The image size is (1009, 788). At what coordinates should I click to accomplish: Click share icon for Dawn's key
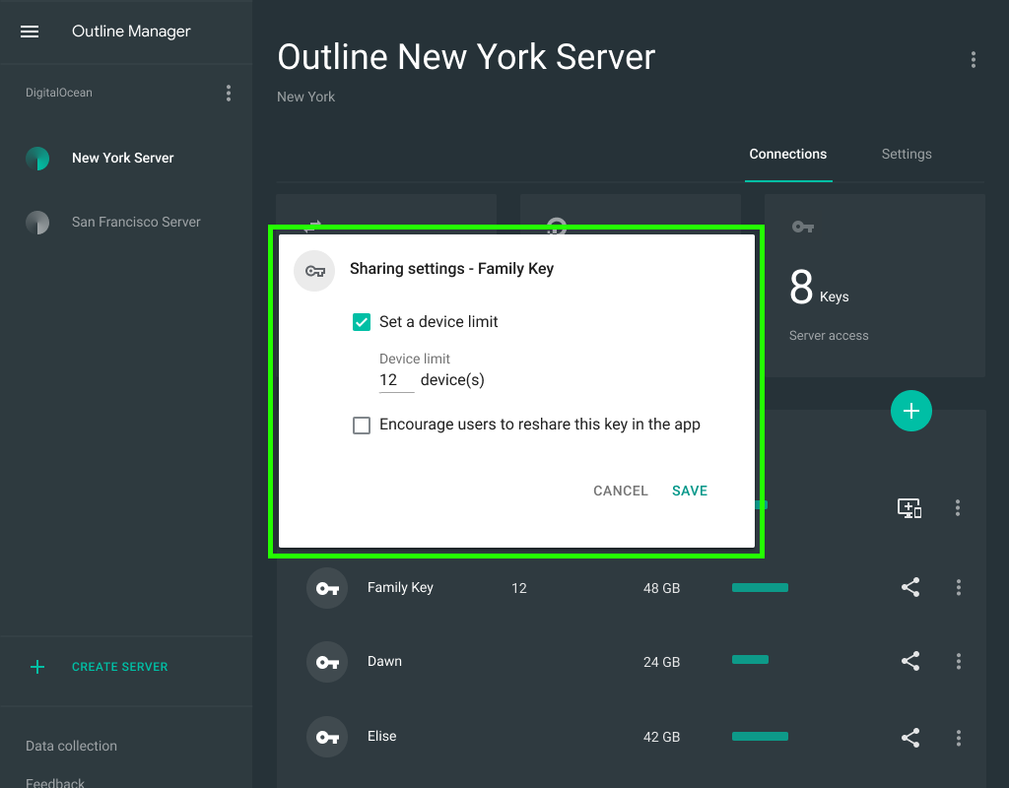click(910, 662)
